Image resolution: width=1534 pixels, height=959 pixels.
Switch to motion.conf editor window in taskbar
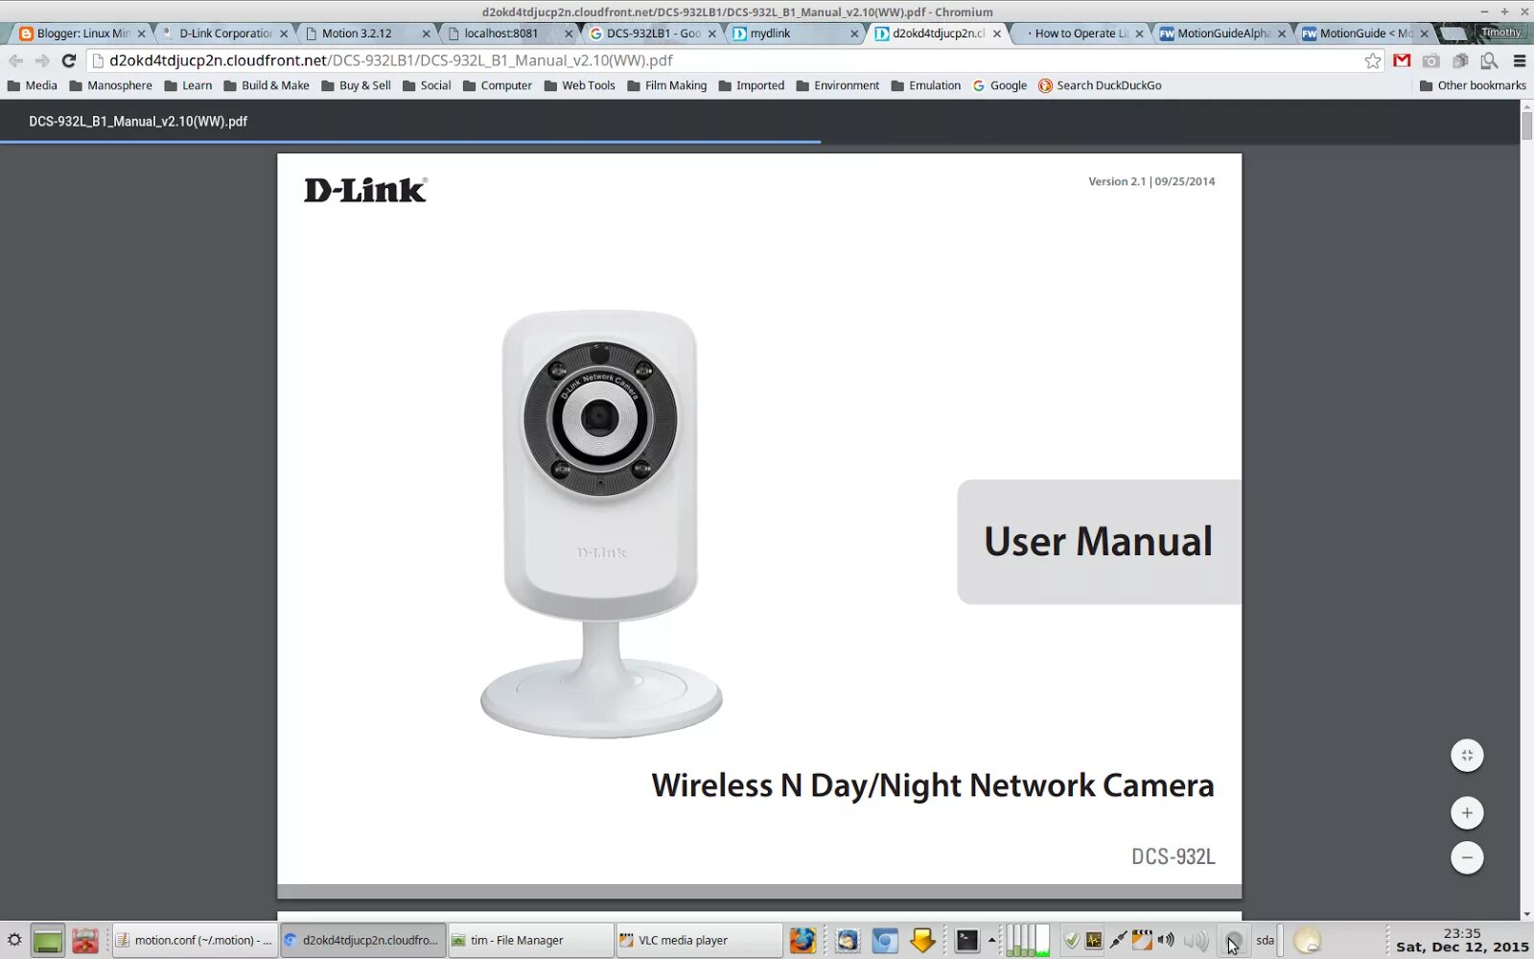(195, 941)
